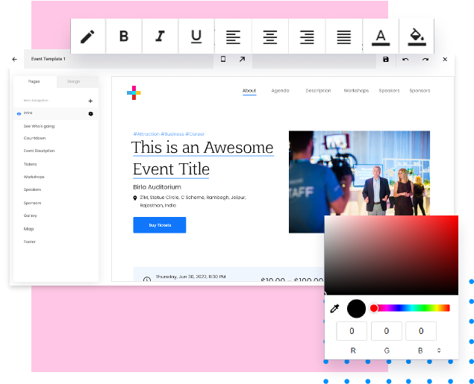Toggle visibility of the Intro page
The height and width of the screenshot is (384, 474).
[x=19, y=113]
